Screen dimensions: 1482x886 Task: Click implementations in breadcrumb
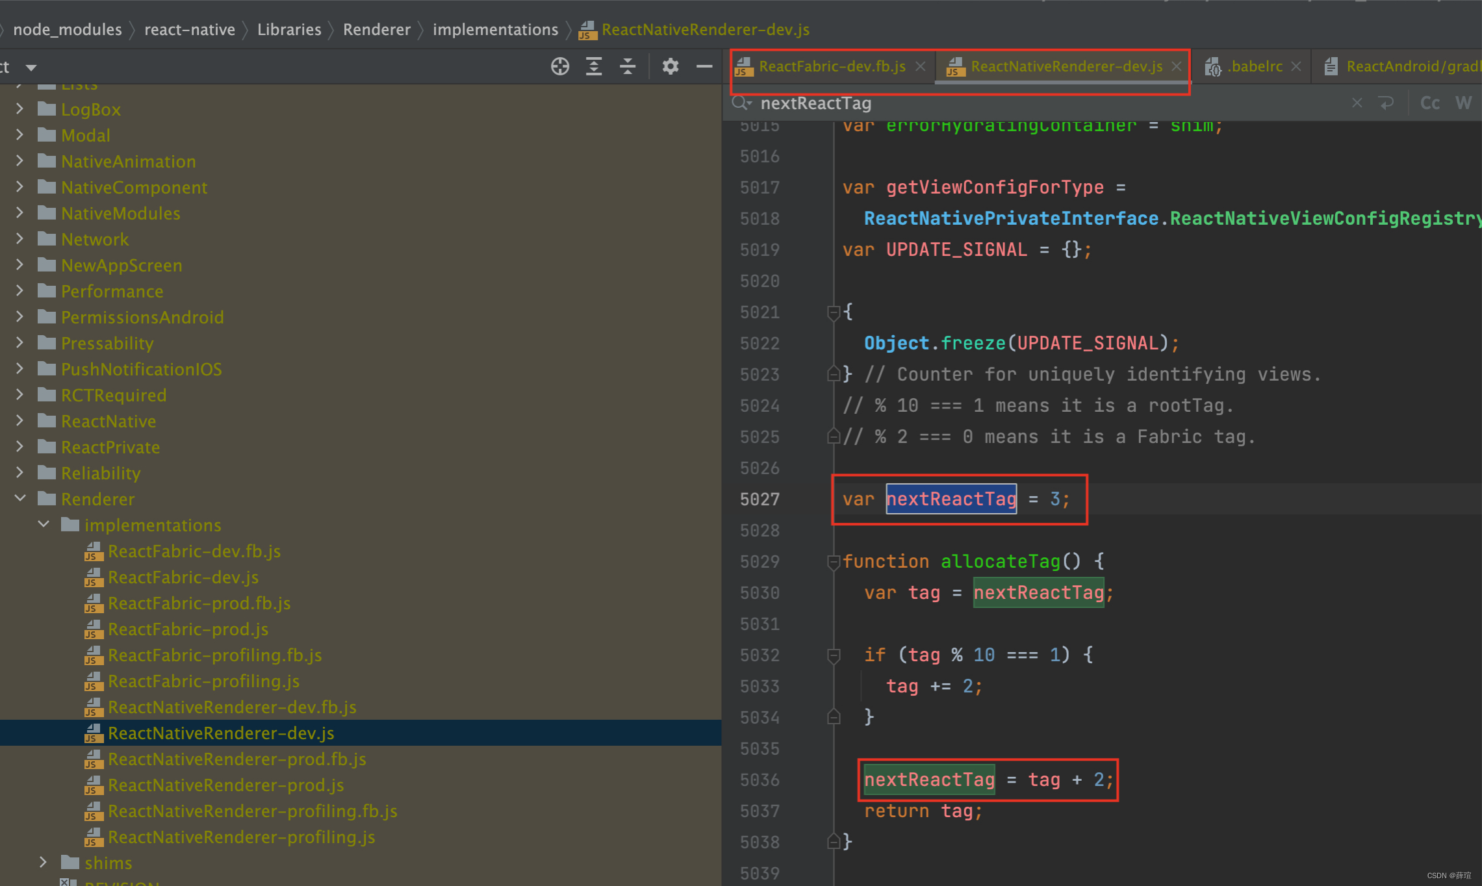point(495,29)
